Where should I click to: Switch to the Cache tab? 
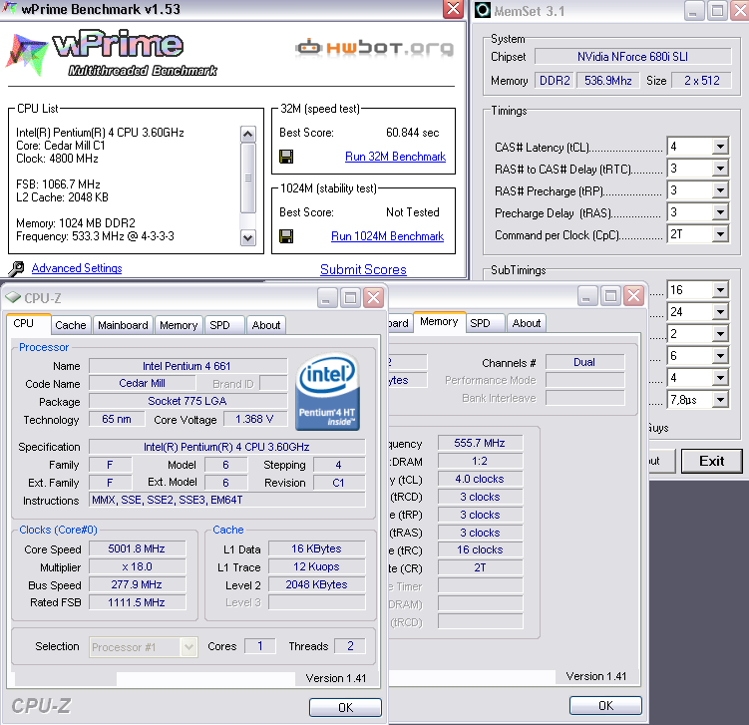71,325
